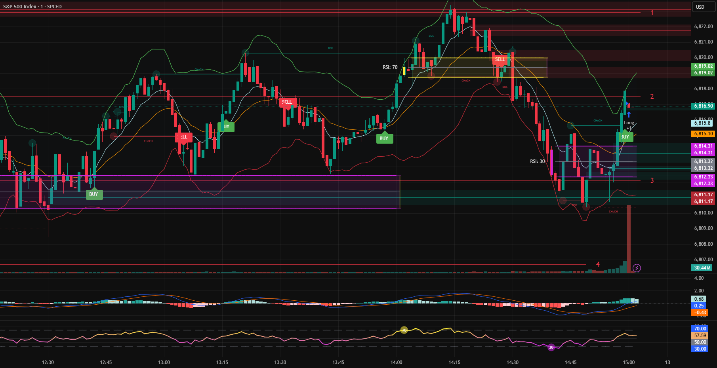Click the purple 30 RSI circle marker
The image size is (717, 368).
click(551, 347)
